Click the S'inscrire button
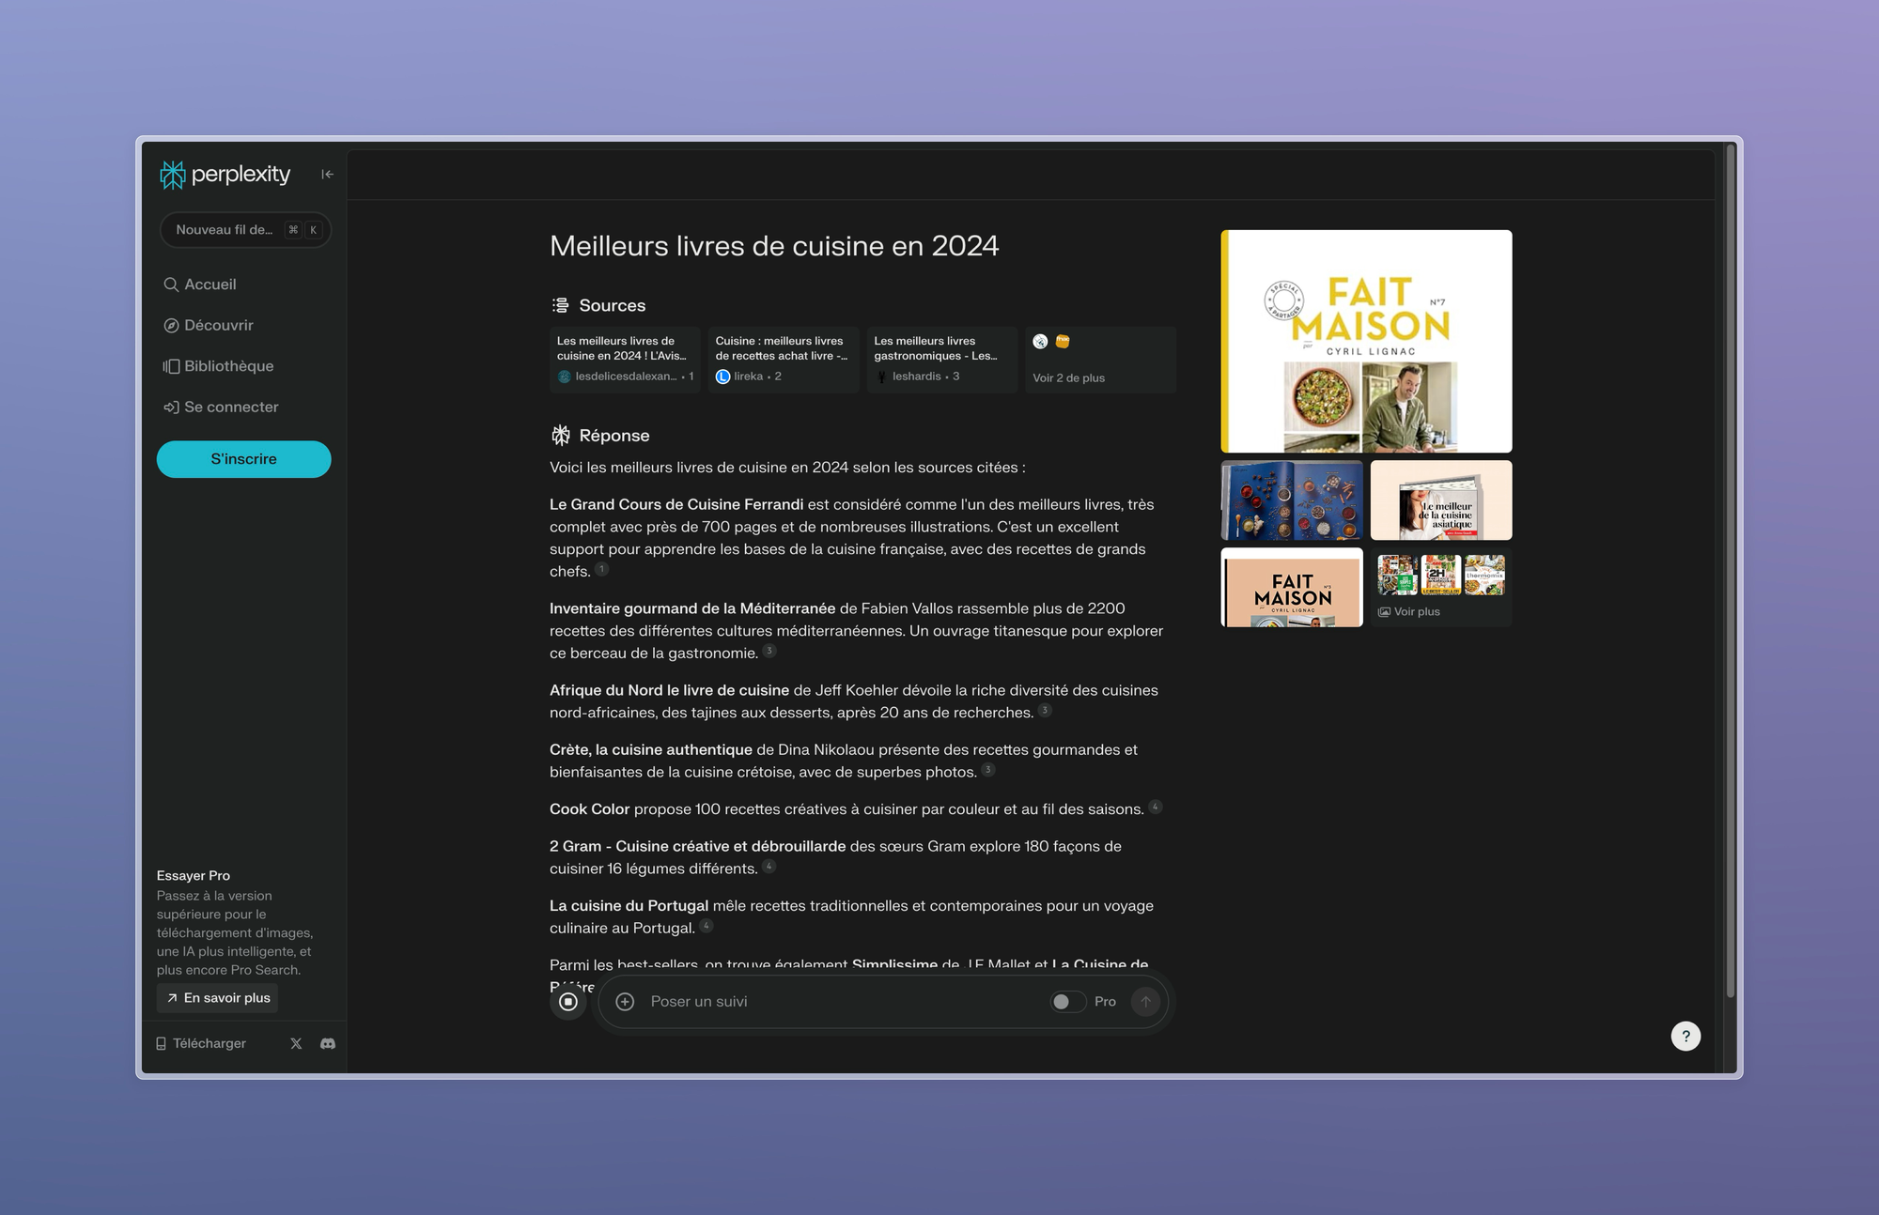The width and height of the screenshot is (1879, 1215). point(244,459)
